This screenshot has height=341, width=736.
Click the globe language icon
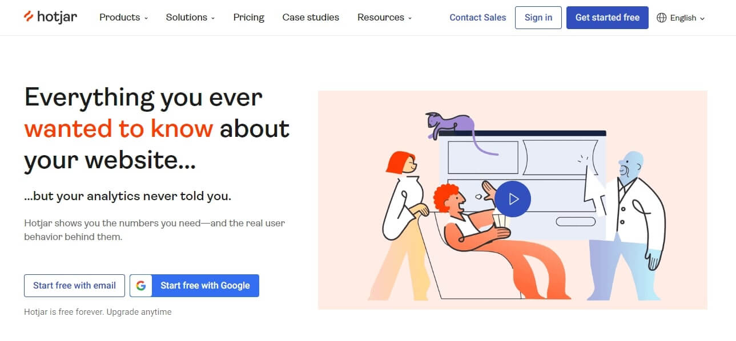tap(662, 18)
